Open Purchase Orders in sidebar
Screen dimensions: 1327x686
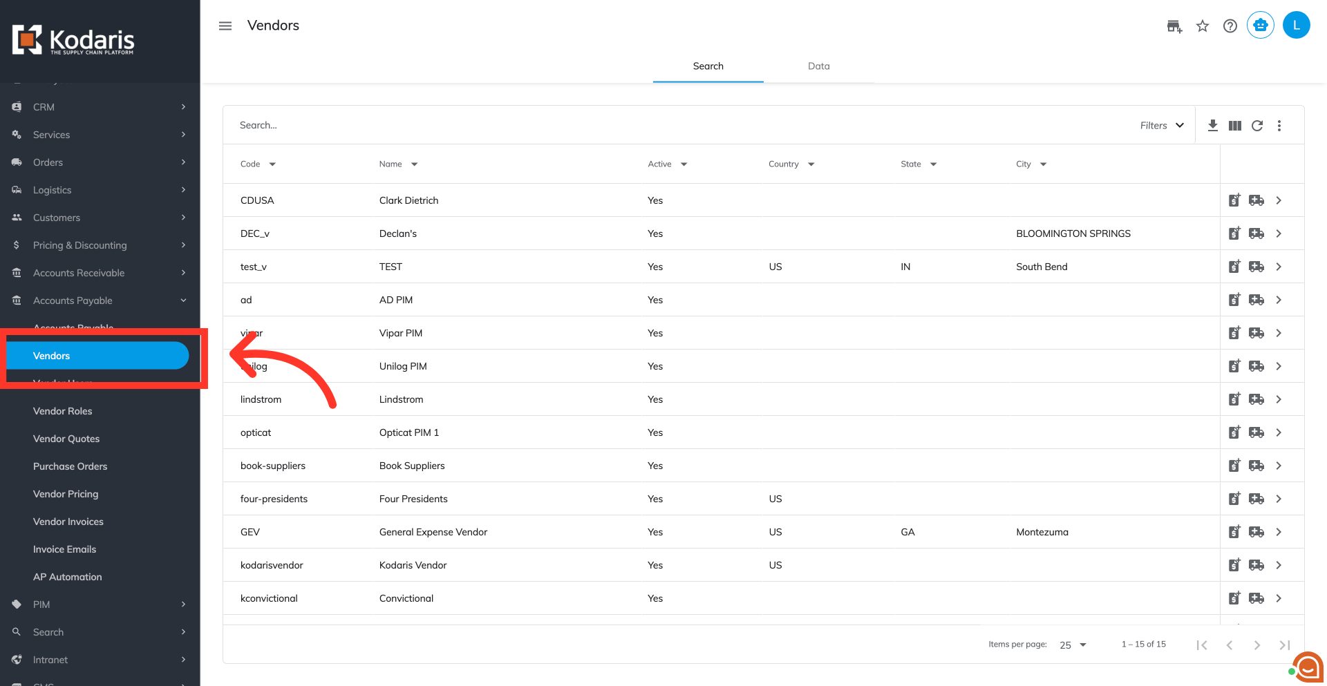pos(70,466)
